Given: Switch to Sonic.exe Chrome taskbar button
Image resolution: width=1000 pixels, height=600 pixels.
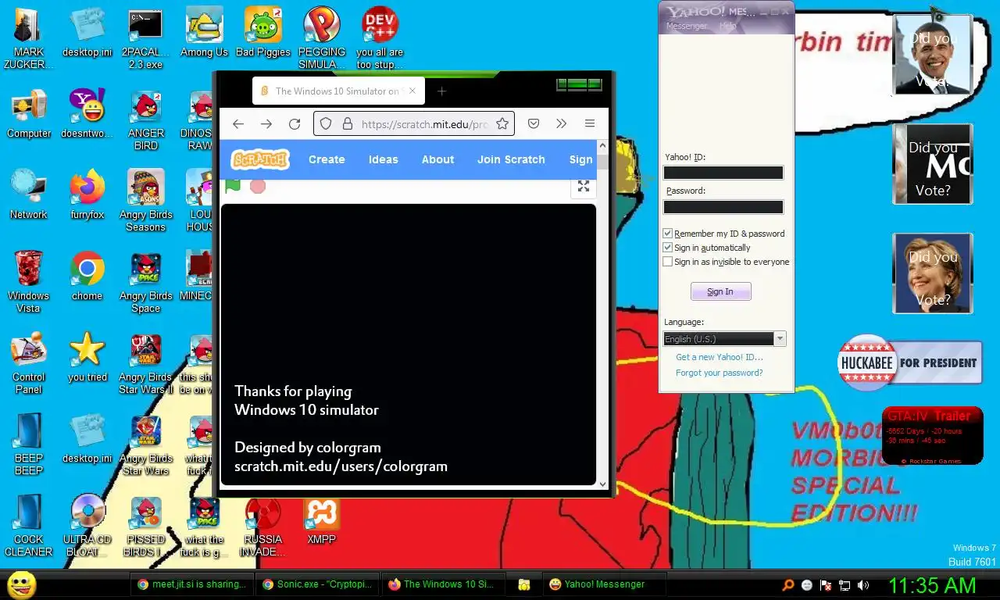Looking at the screenshot, I should [x=317, y=584].
